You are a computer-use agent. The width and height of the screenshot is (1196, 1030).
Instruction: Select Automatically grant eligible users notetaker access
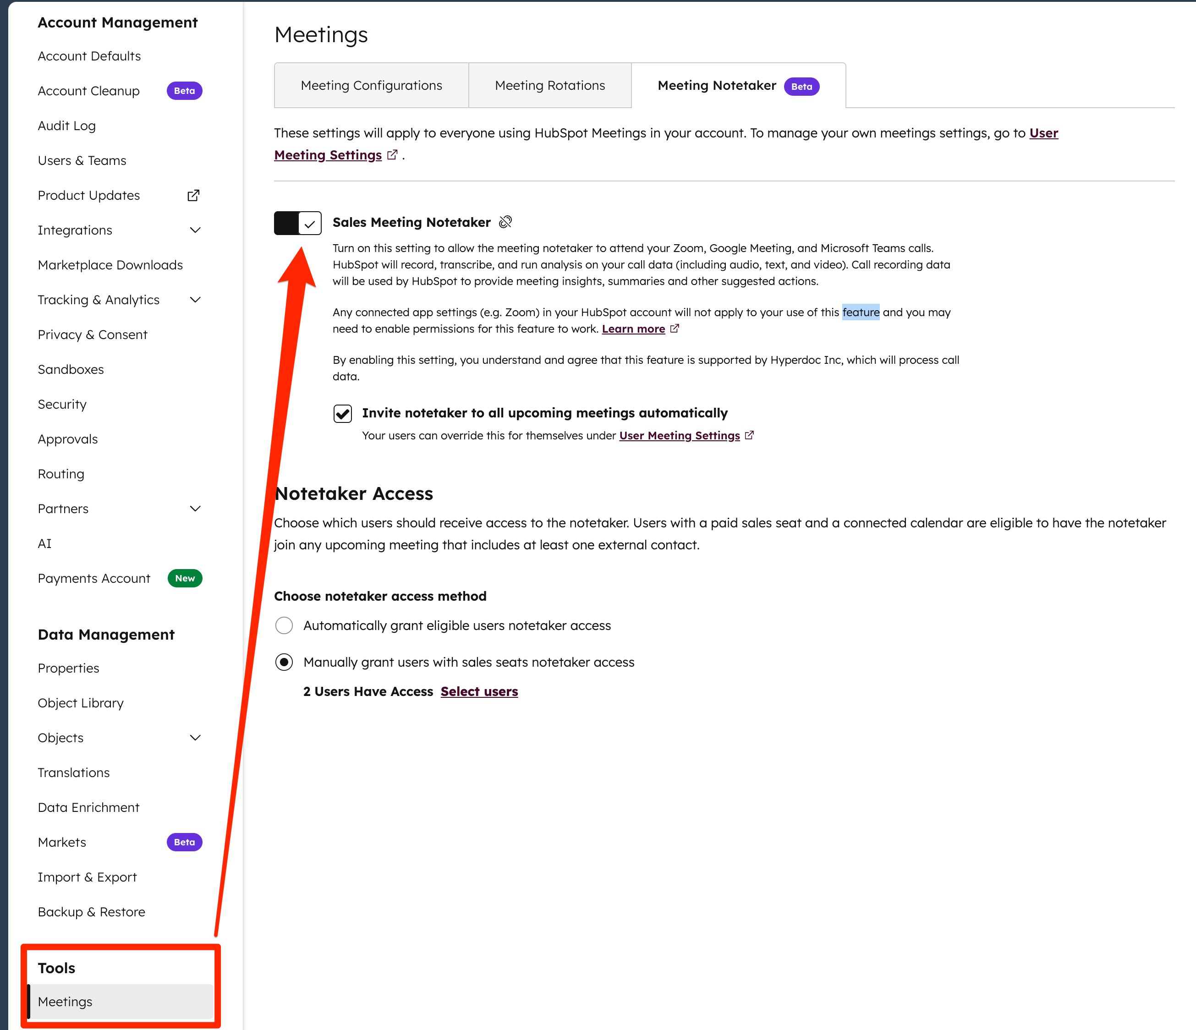pyautogui.click(x=284, y=625)
